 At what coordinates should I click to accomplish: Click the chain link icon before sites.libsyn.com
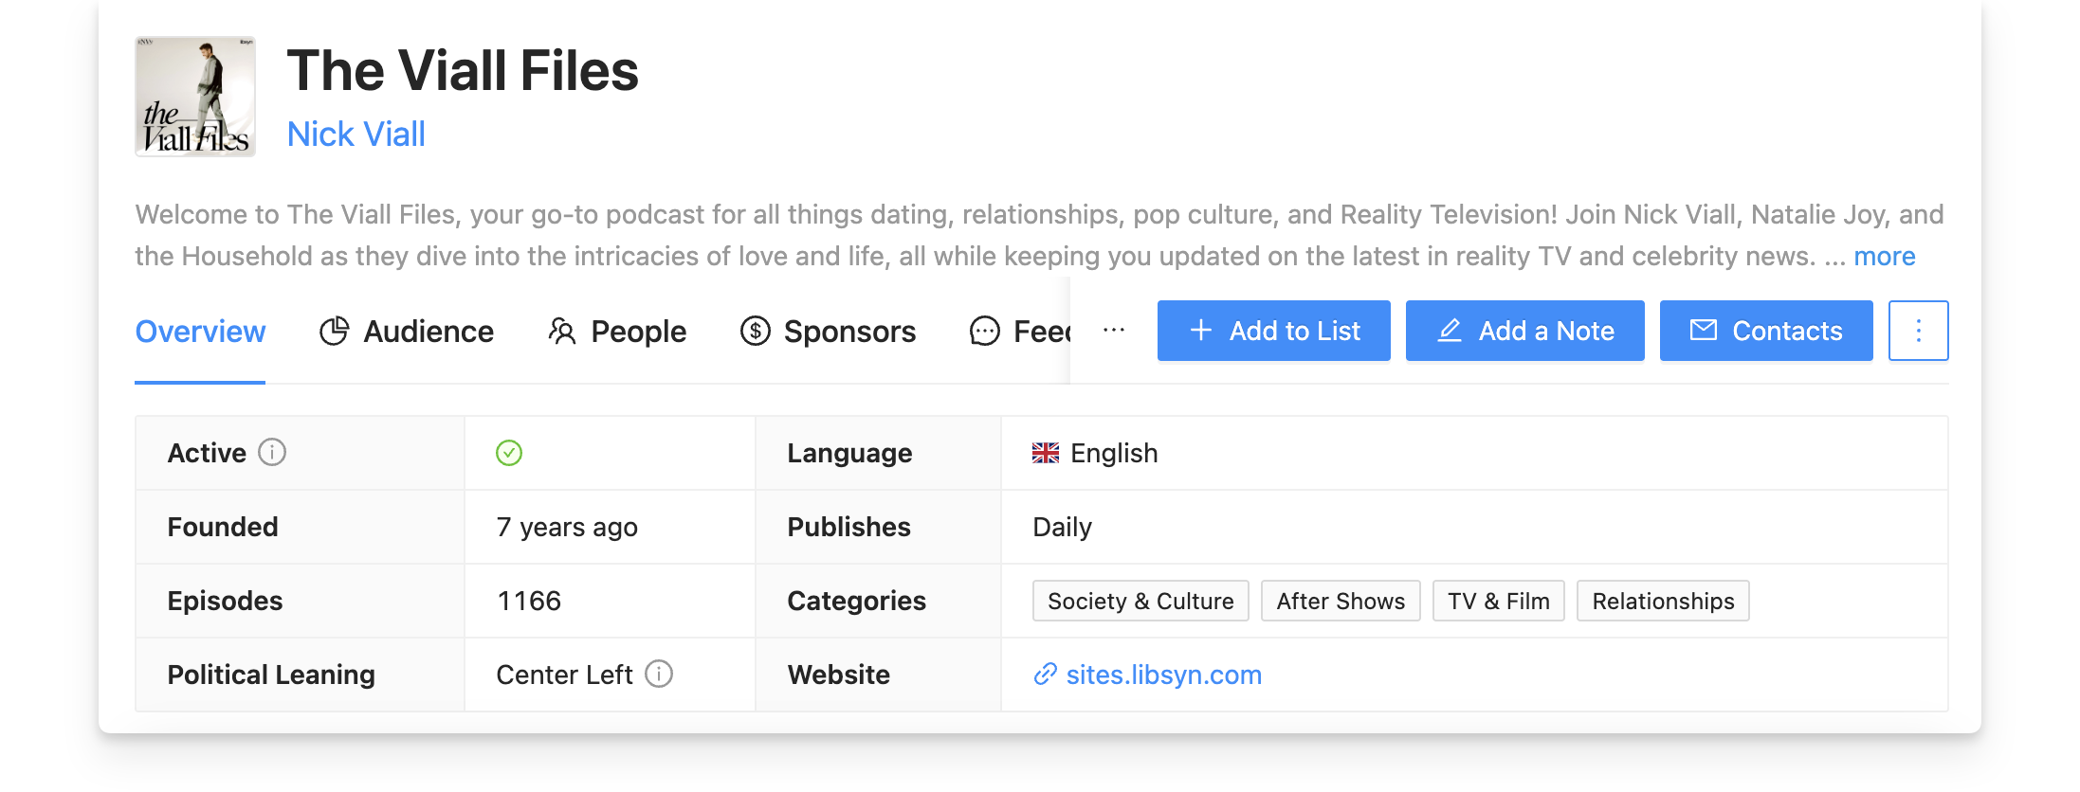pyautogui.click(x=1045, y=675)
